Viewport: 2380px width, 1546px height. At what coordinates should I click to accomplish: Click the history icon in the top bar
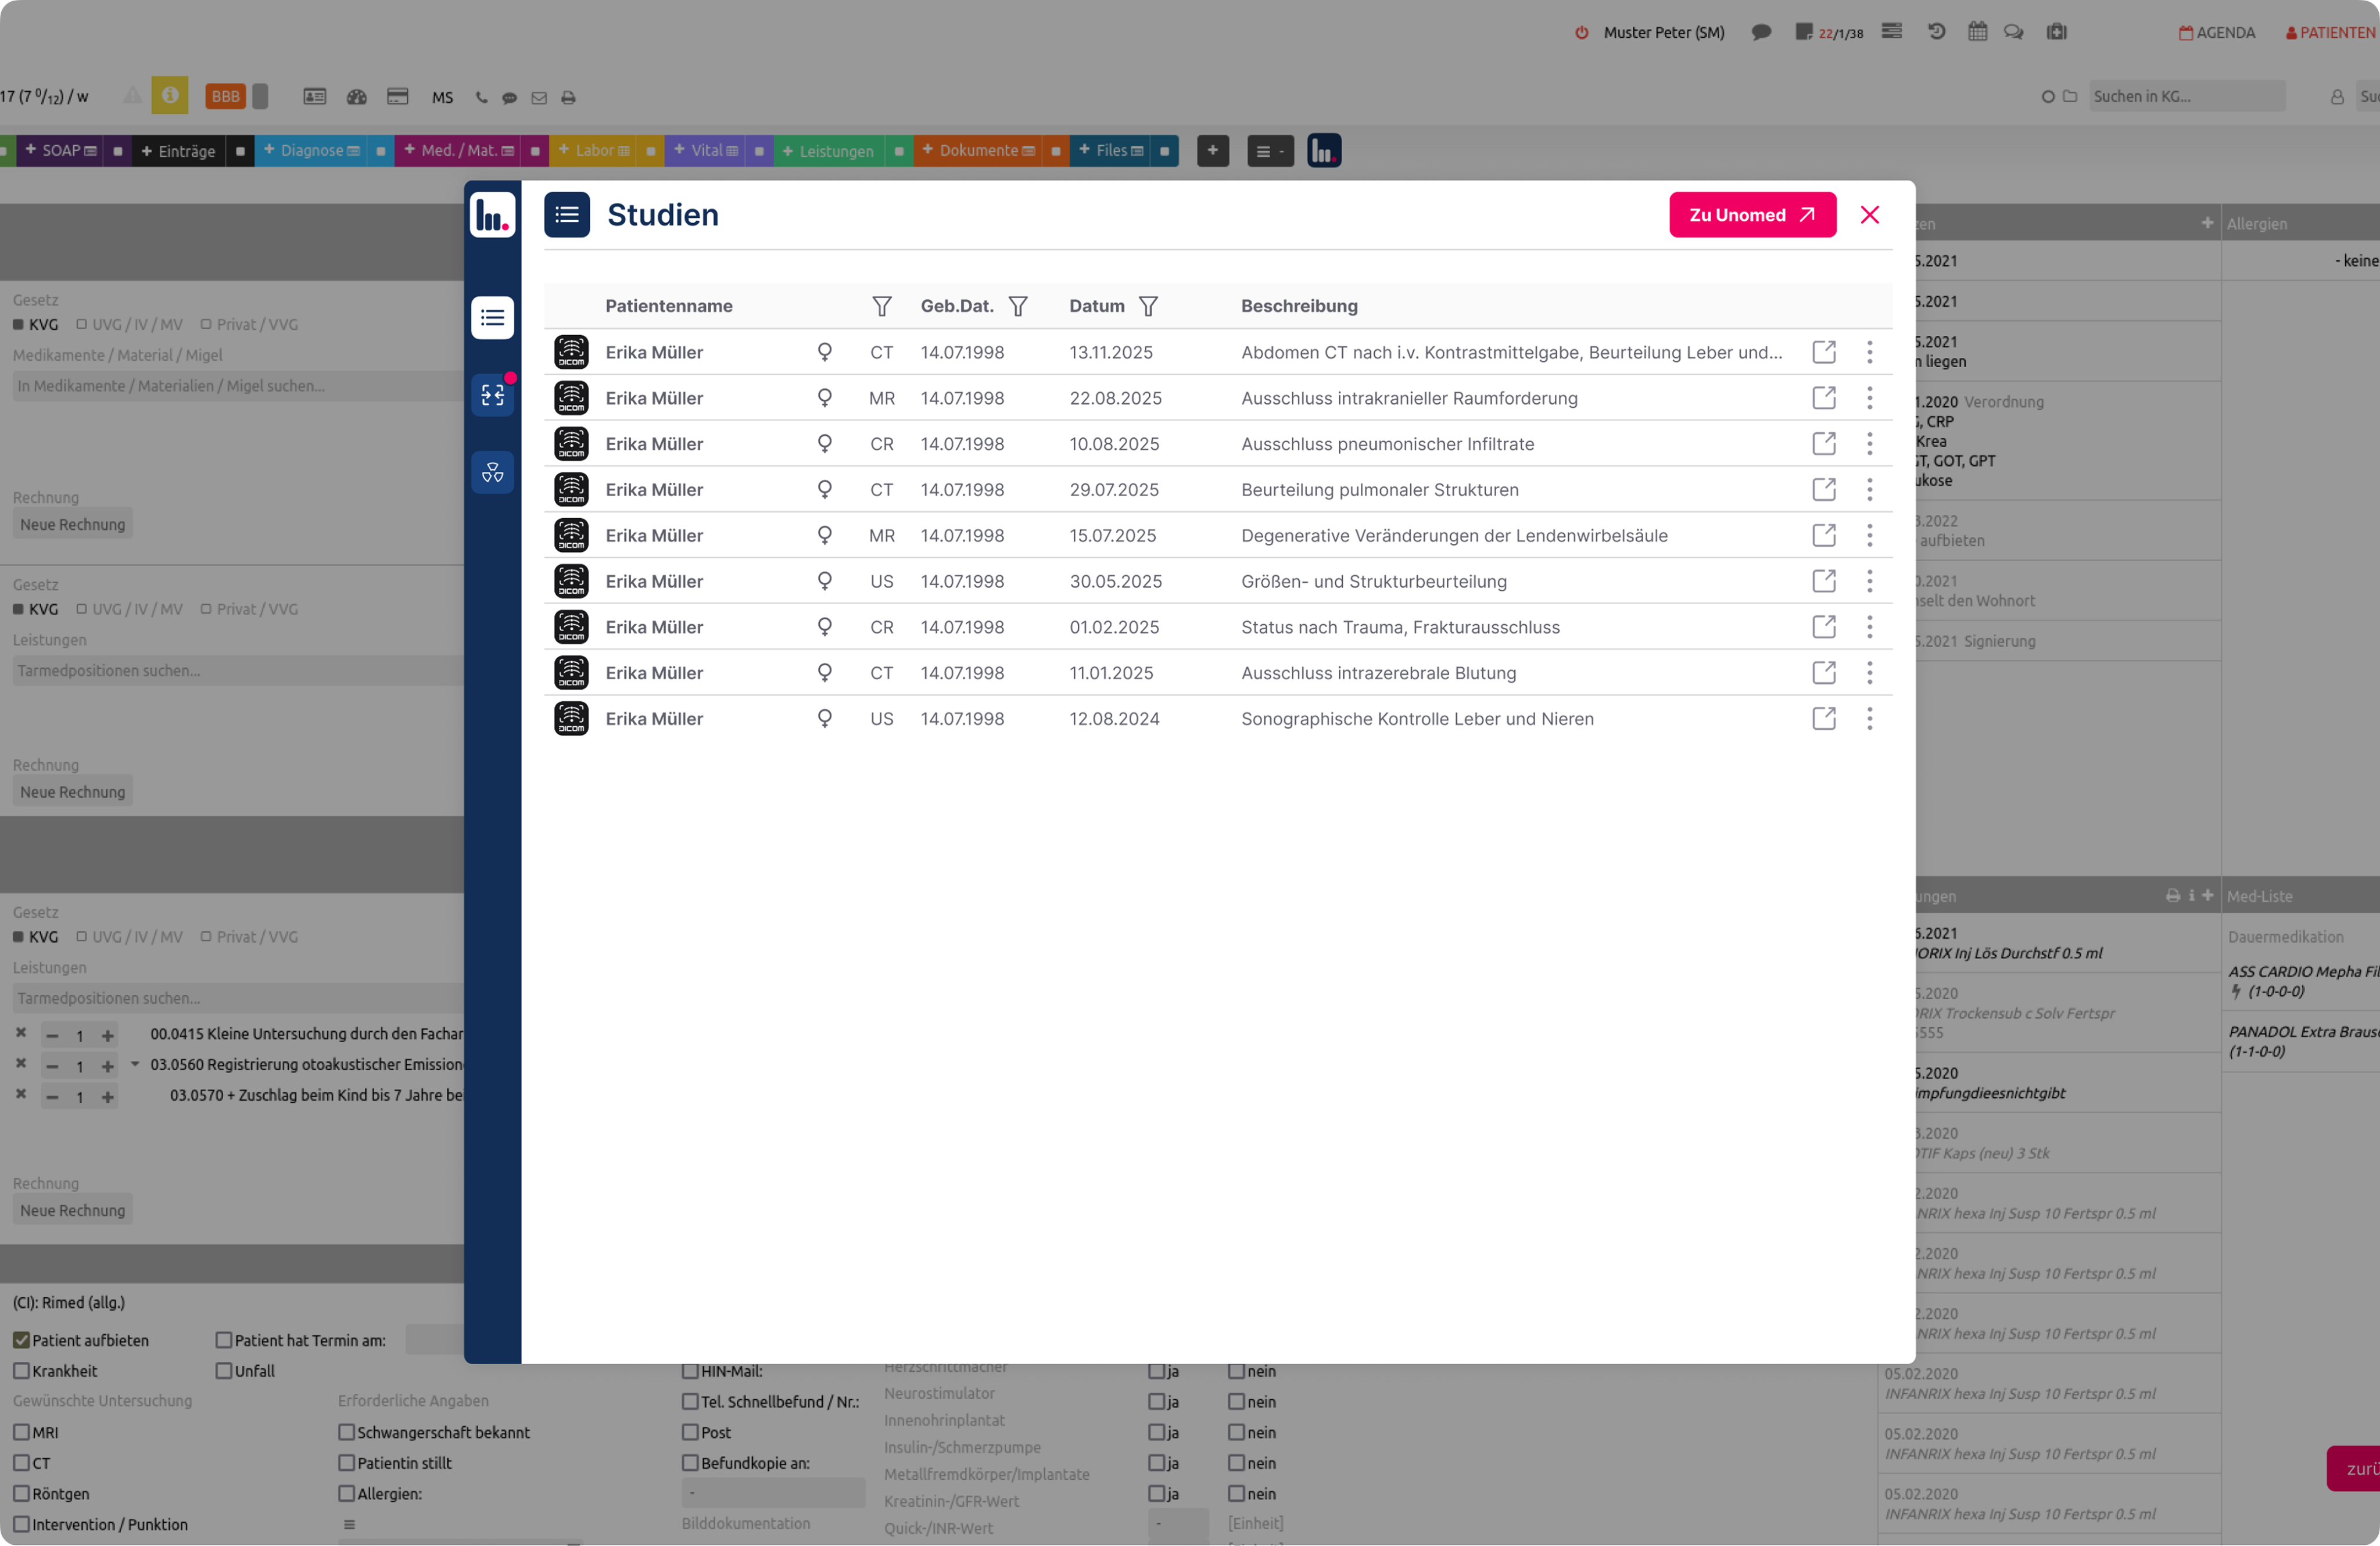(1936, 32)
